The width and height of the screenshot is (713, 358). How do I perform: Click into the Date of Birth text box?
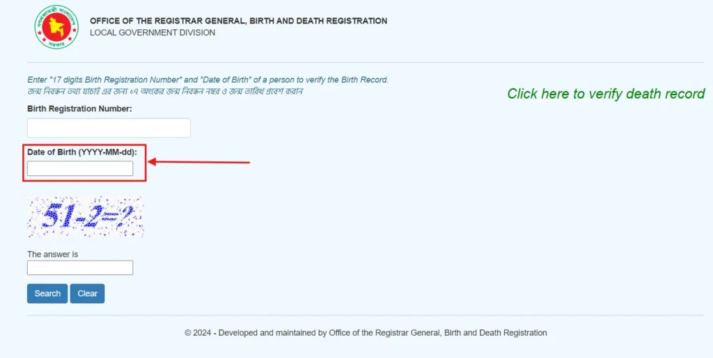pyautogui.click(x=80, y=168)
